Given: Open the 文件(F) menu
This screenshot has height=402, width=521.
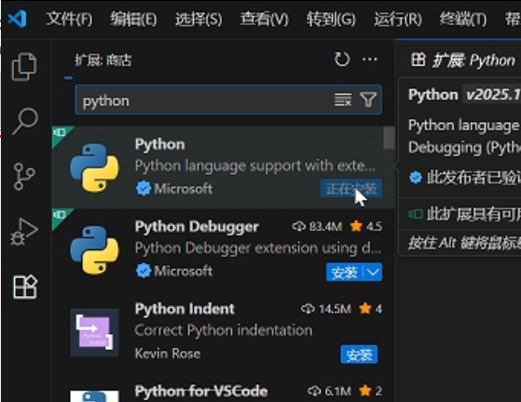Looking at the screenshot, I should coord(69,19).
